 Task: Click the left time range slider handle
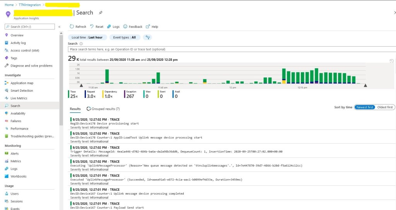click(x=81, y=85)
